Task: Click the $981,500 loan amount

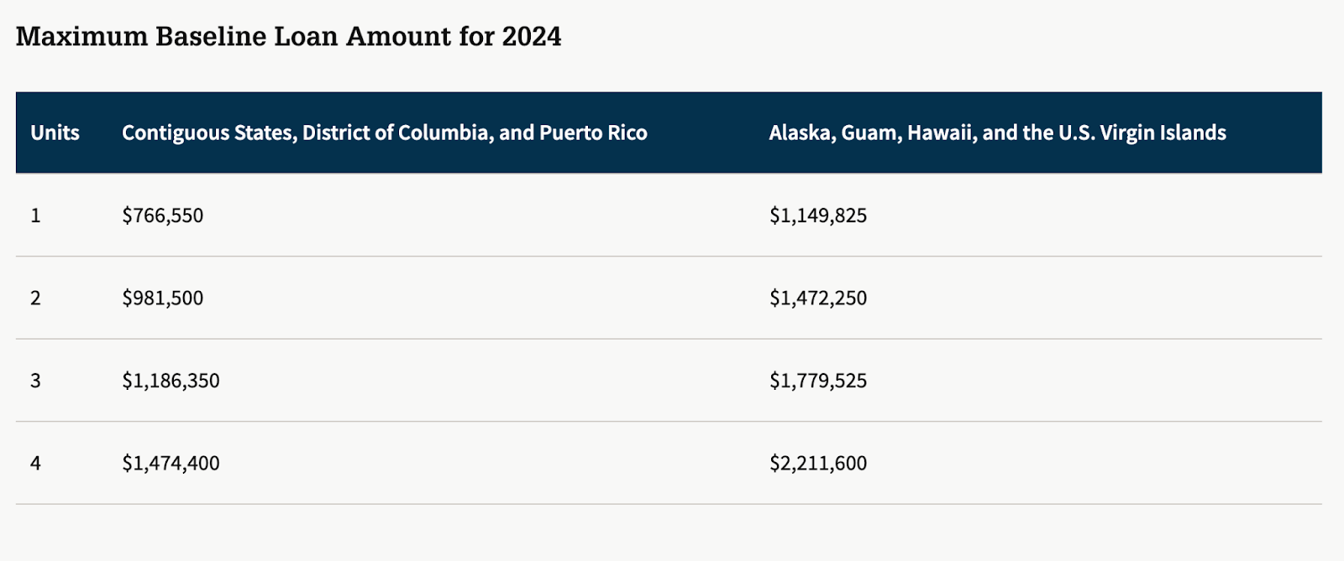Action: [x=162, y=298]
